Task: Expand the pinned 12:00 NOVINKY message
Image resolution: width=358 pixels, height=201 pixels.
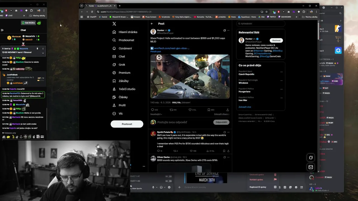Action: point(43,53)
